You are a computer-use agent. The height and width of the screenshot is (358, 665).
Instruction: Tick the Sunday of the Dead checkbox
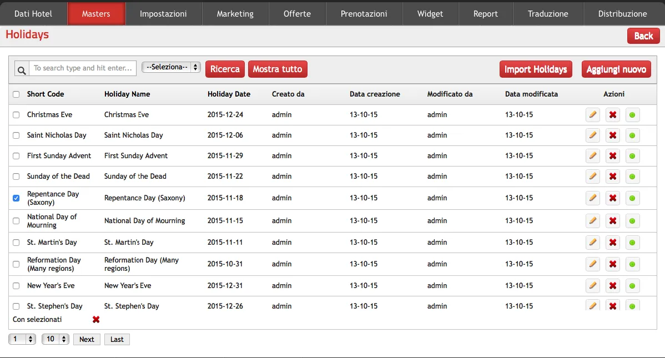tap(16, 177)
